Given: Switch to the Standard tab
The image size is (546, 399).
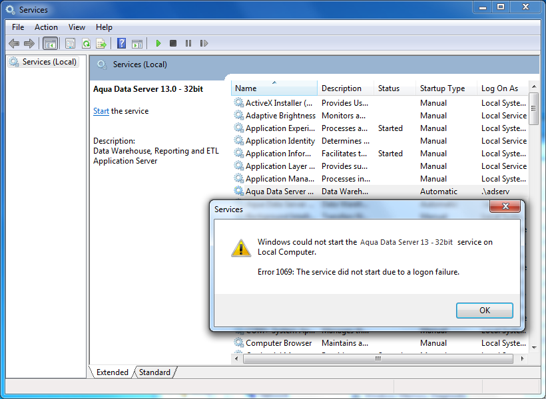Looking at the screenshot, I should pos(154,372).
